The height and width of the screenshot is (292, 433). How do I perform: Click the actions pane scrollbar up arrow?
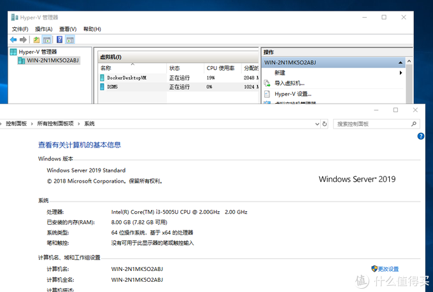pos(409,61)
